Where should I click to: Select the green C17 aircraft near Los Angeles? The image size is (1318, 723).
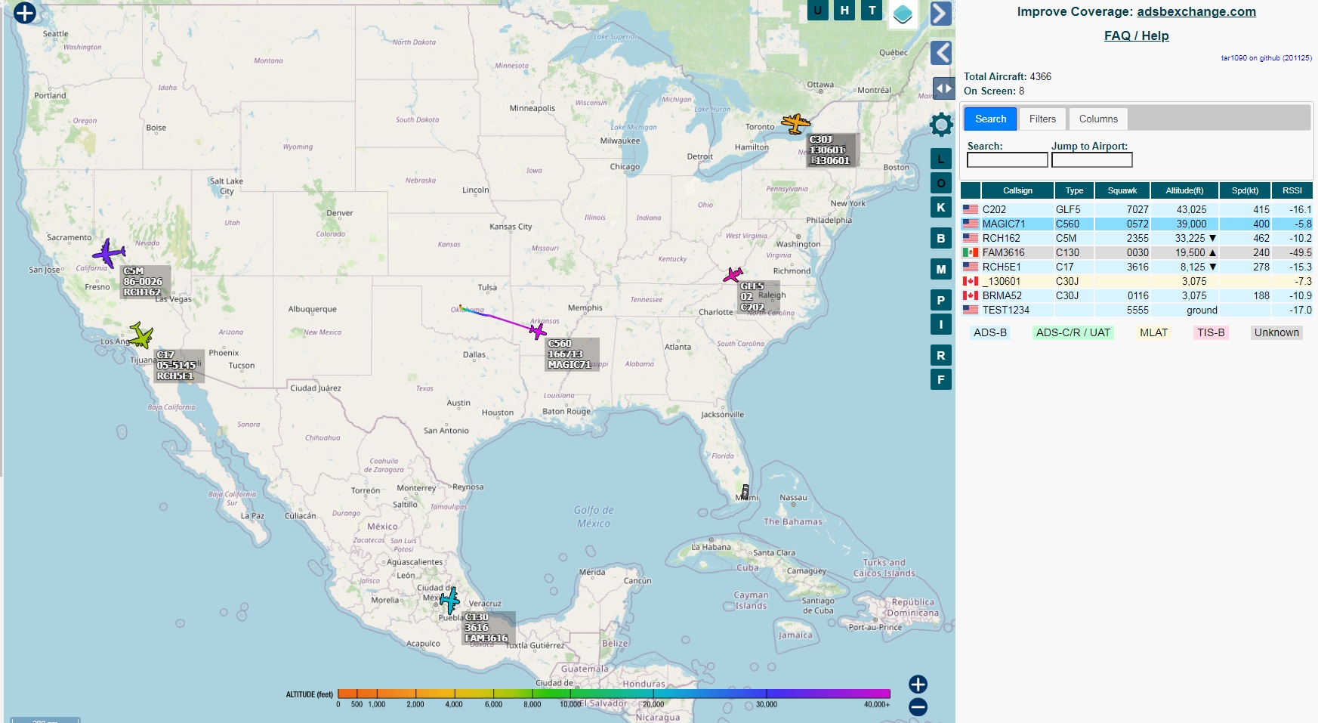[141, 335]
